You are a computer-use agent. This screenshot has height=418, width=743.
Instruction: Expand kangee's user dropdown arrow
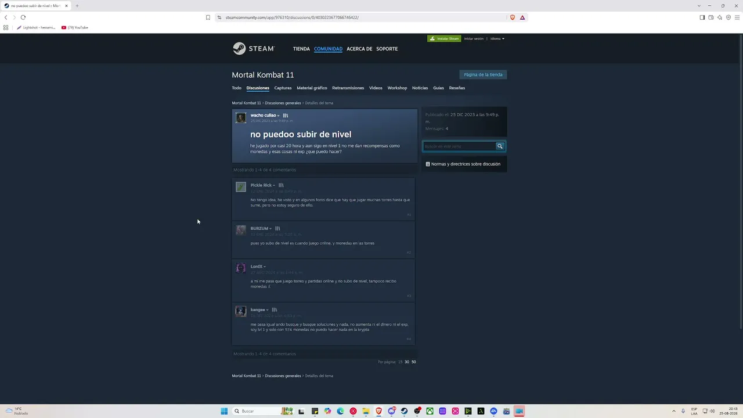click(268, 309)
